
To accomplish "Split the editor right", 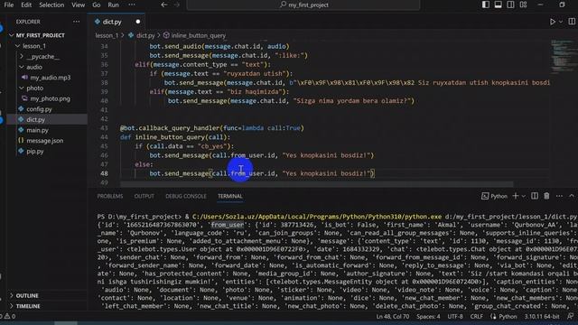I will click(x=572, y=22).
